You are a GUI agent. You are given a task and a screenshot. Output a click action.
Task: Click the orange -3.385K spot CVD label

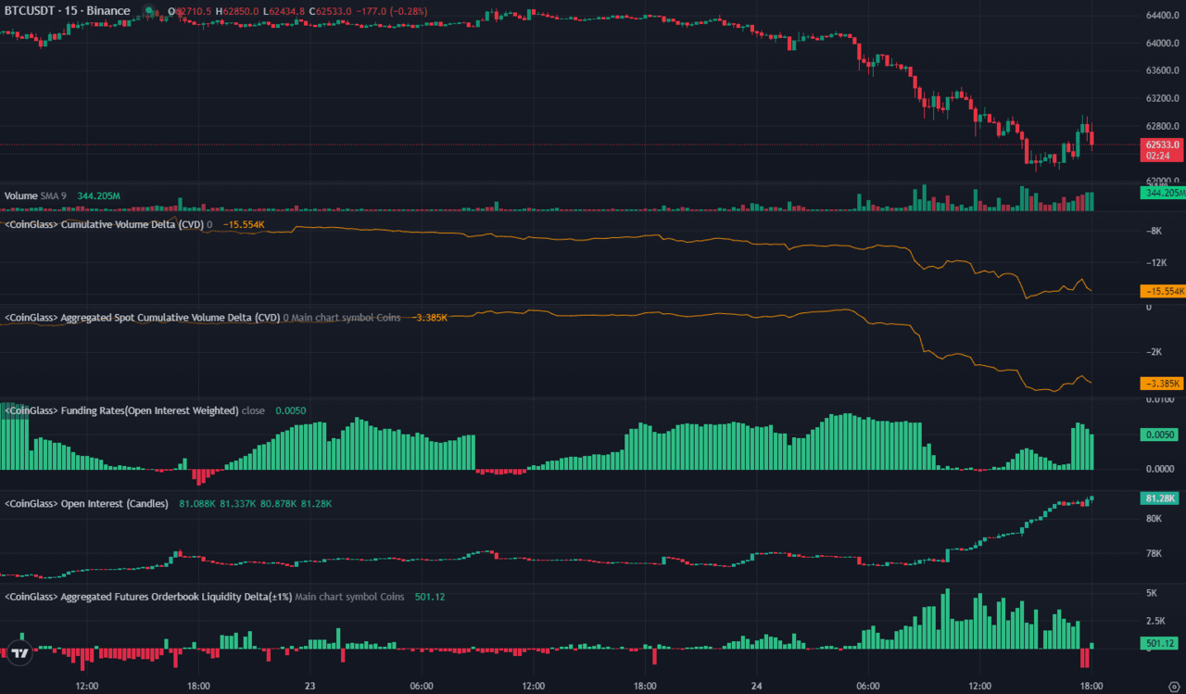tap(1162, 384)
